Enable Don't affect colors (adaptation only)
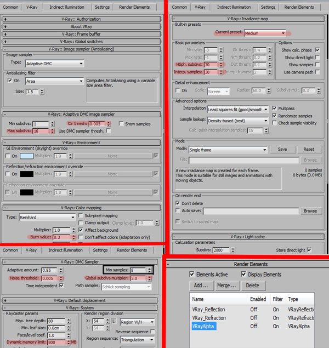 tap(81, 237)
